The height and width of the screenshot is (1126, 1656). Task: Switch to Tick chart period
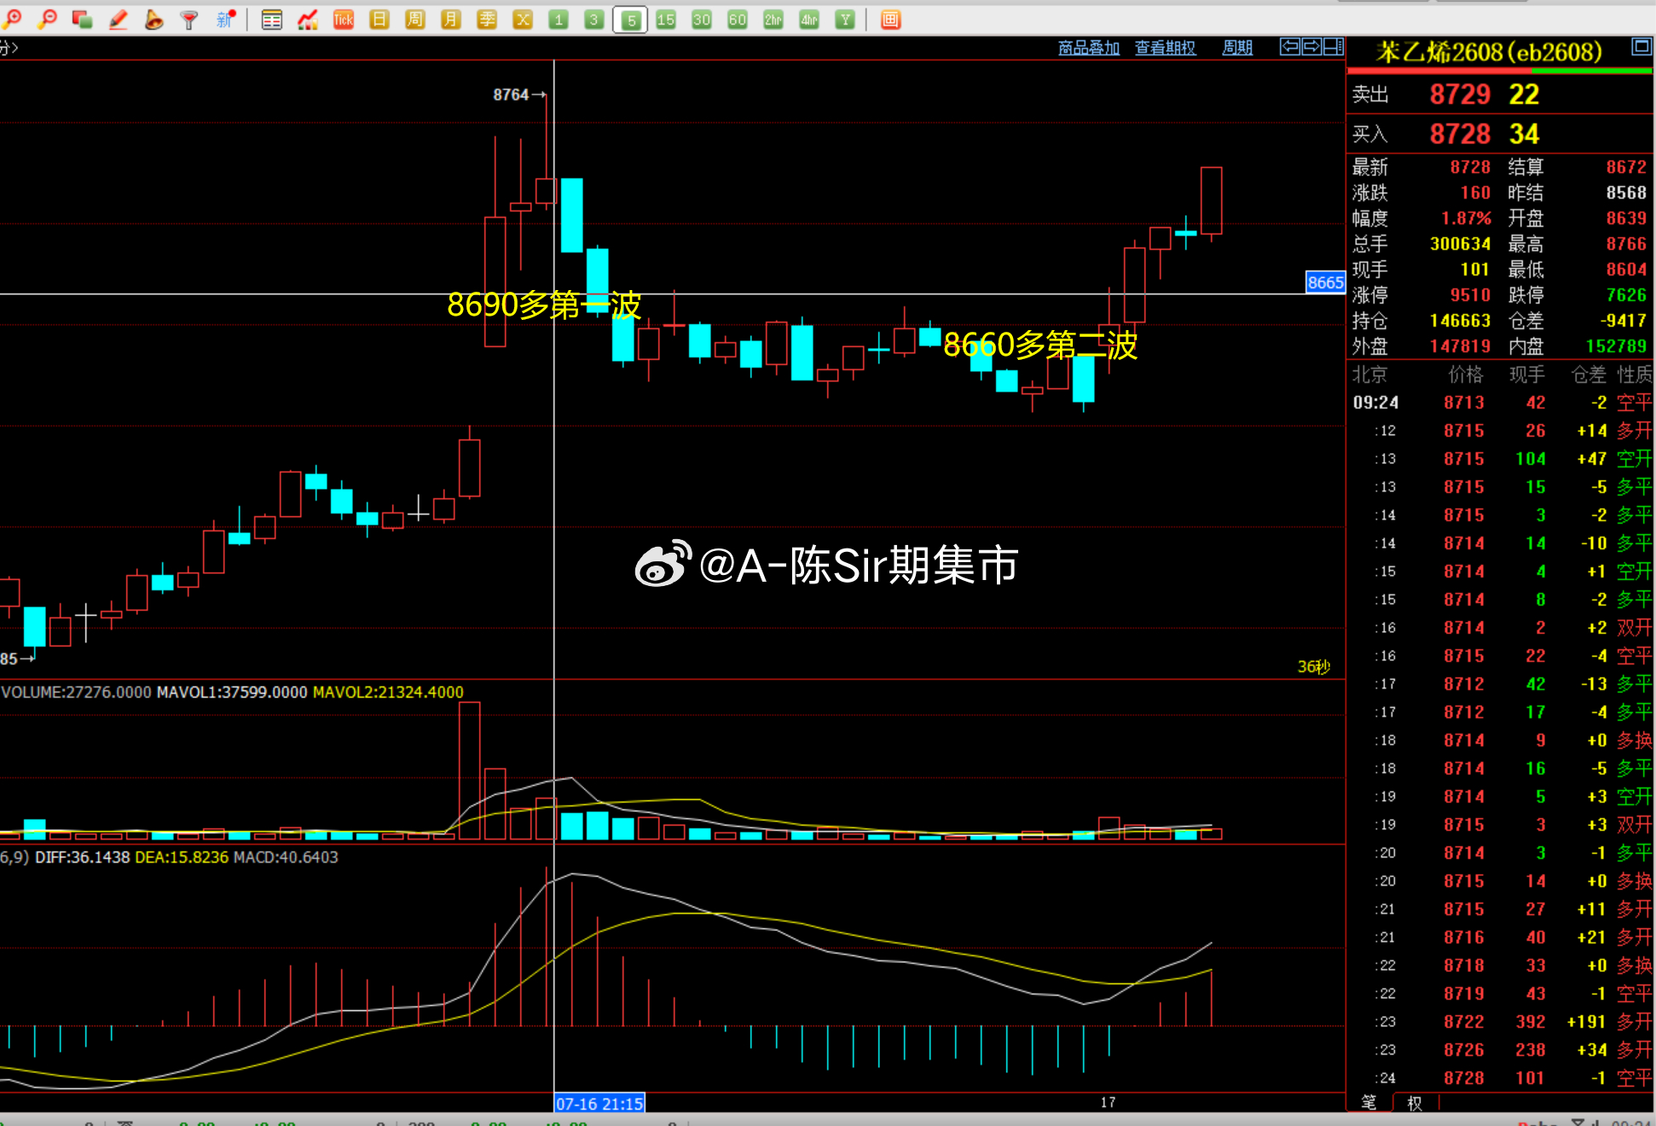pos(344,20)
